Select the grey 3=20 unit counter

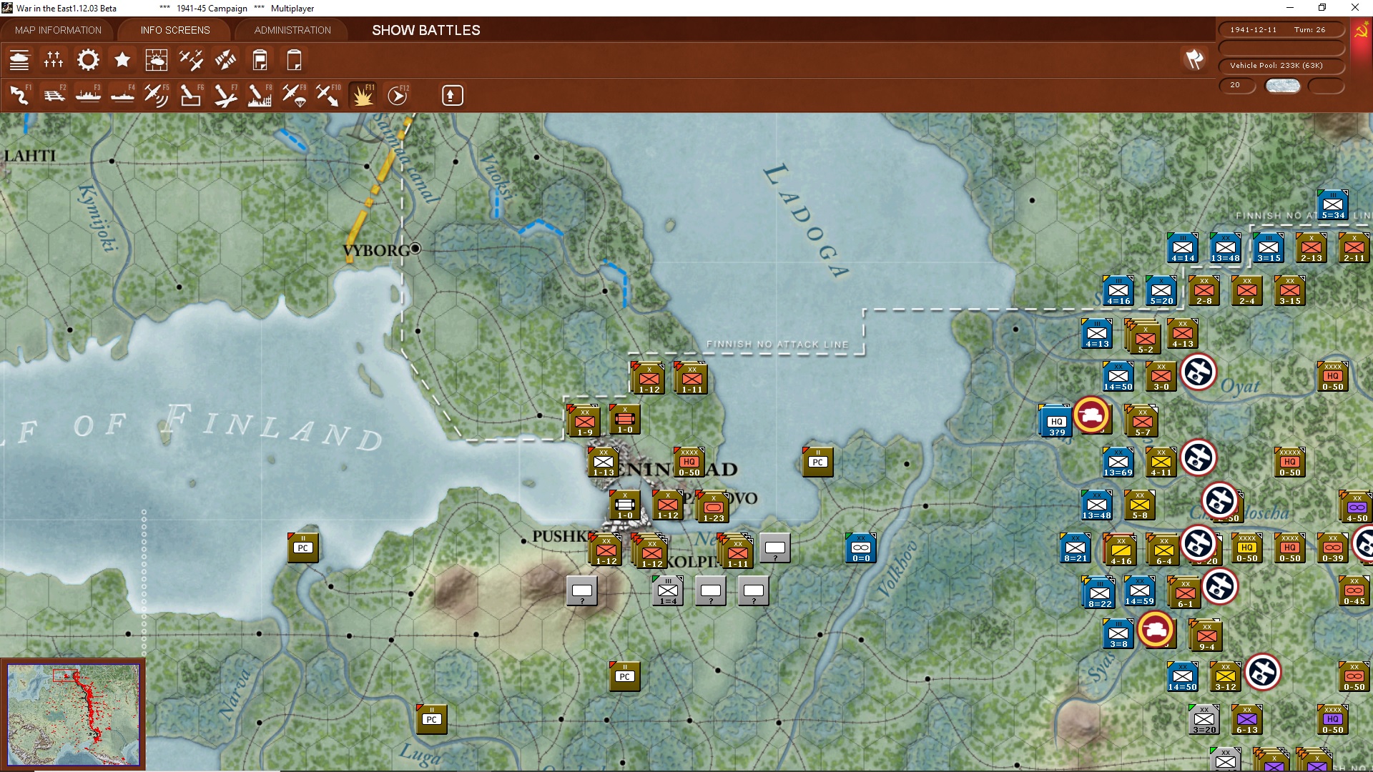click(x=1204, y=720)
